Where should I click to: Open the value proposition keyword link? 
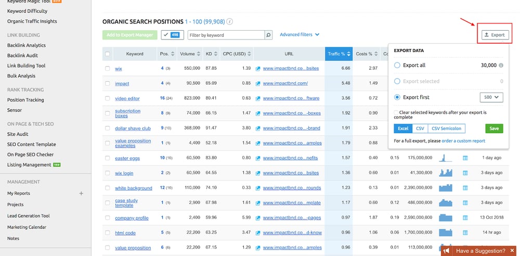point(133,248)
